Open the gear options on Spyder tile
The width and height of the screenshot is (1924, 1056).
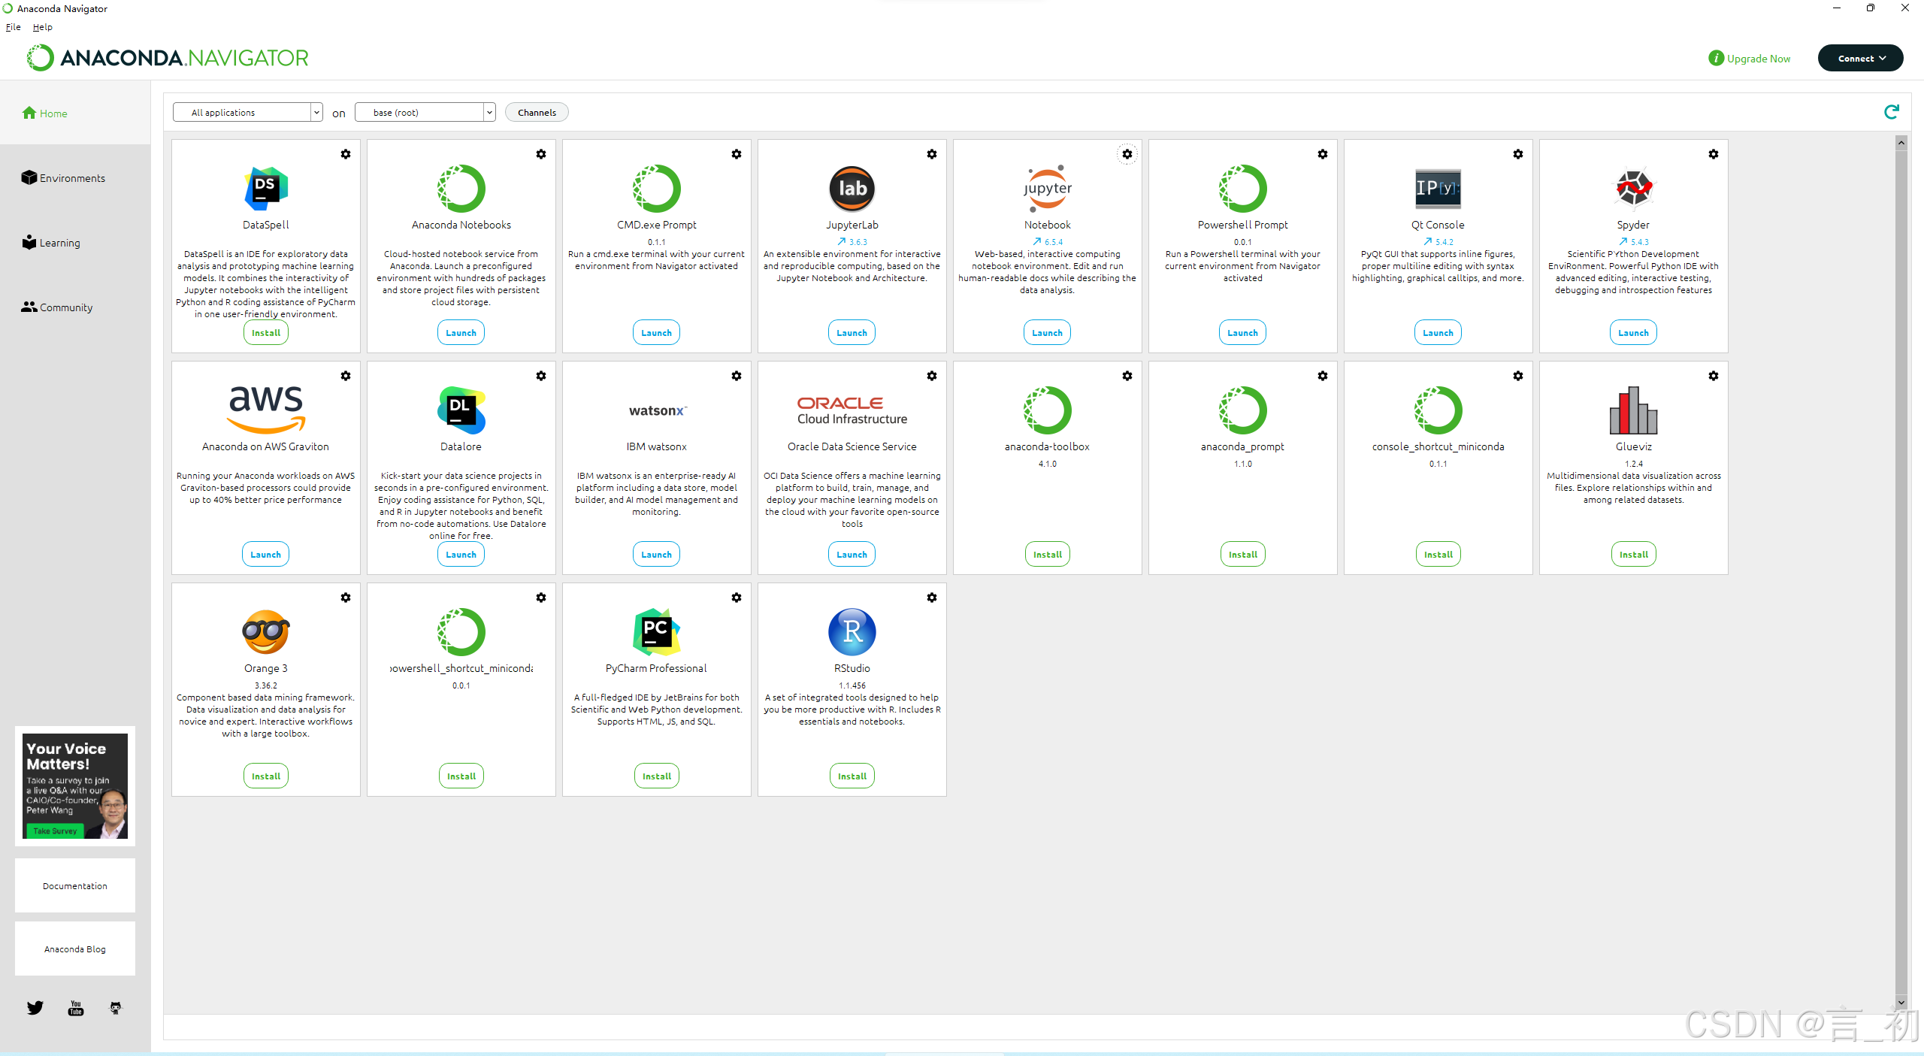(x=1713, y=154)
